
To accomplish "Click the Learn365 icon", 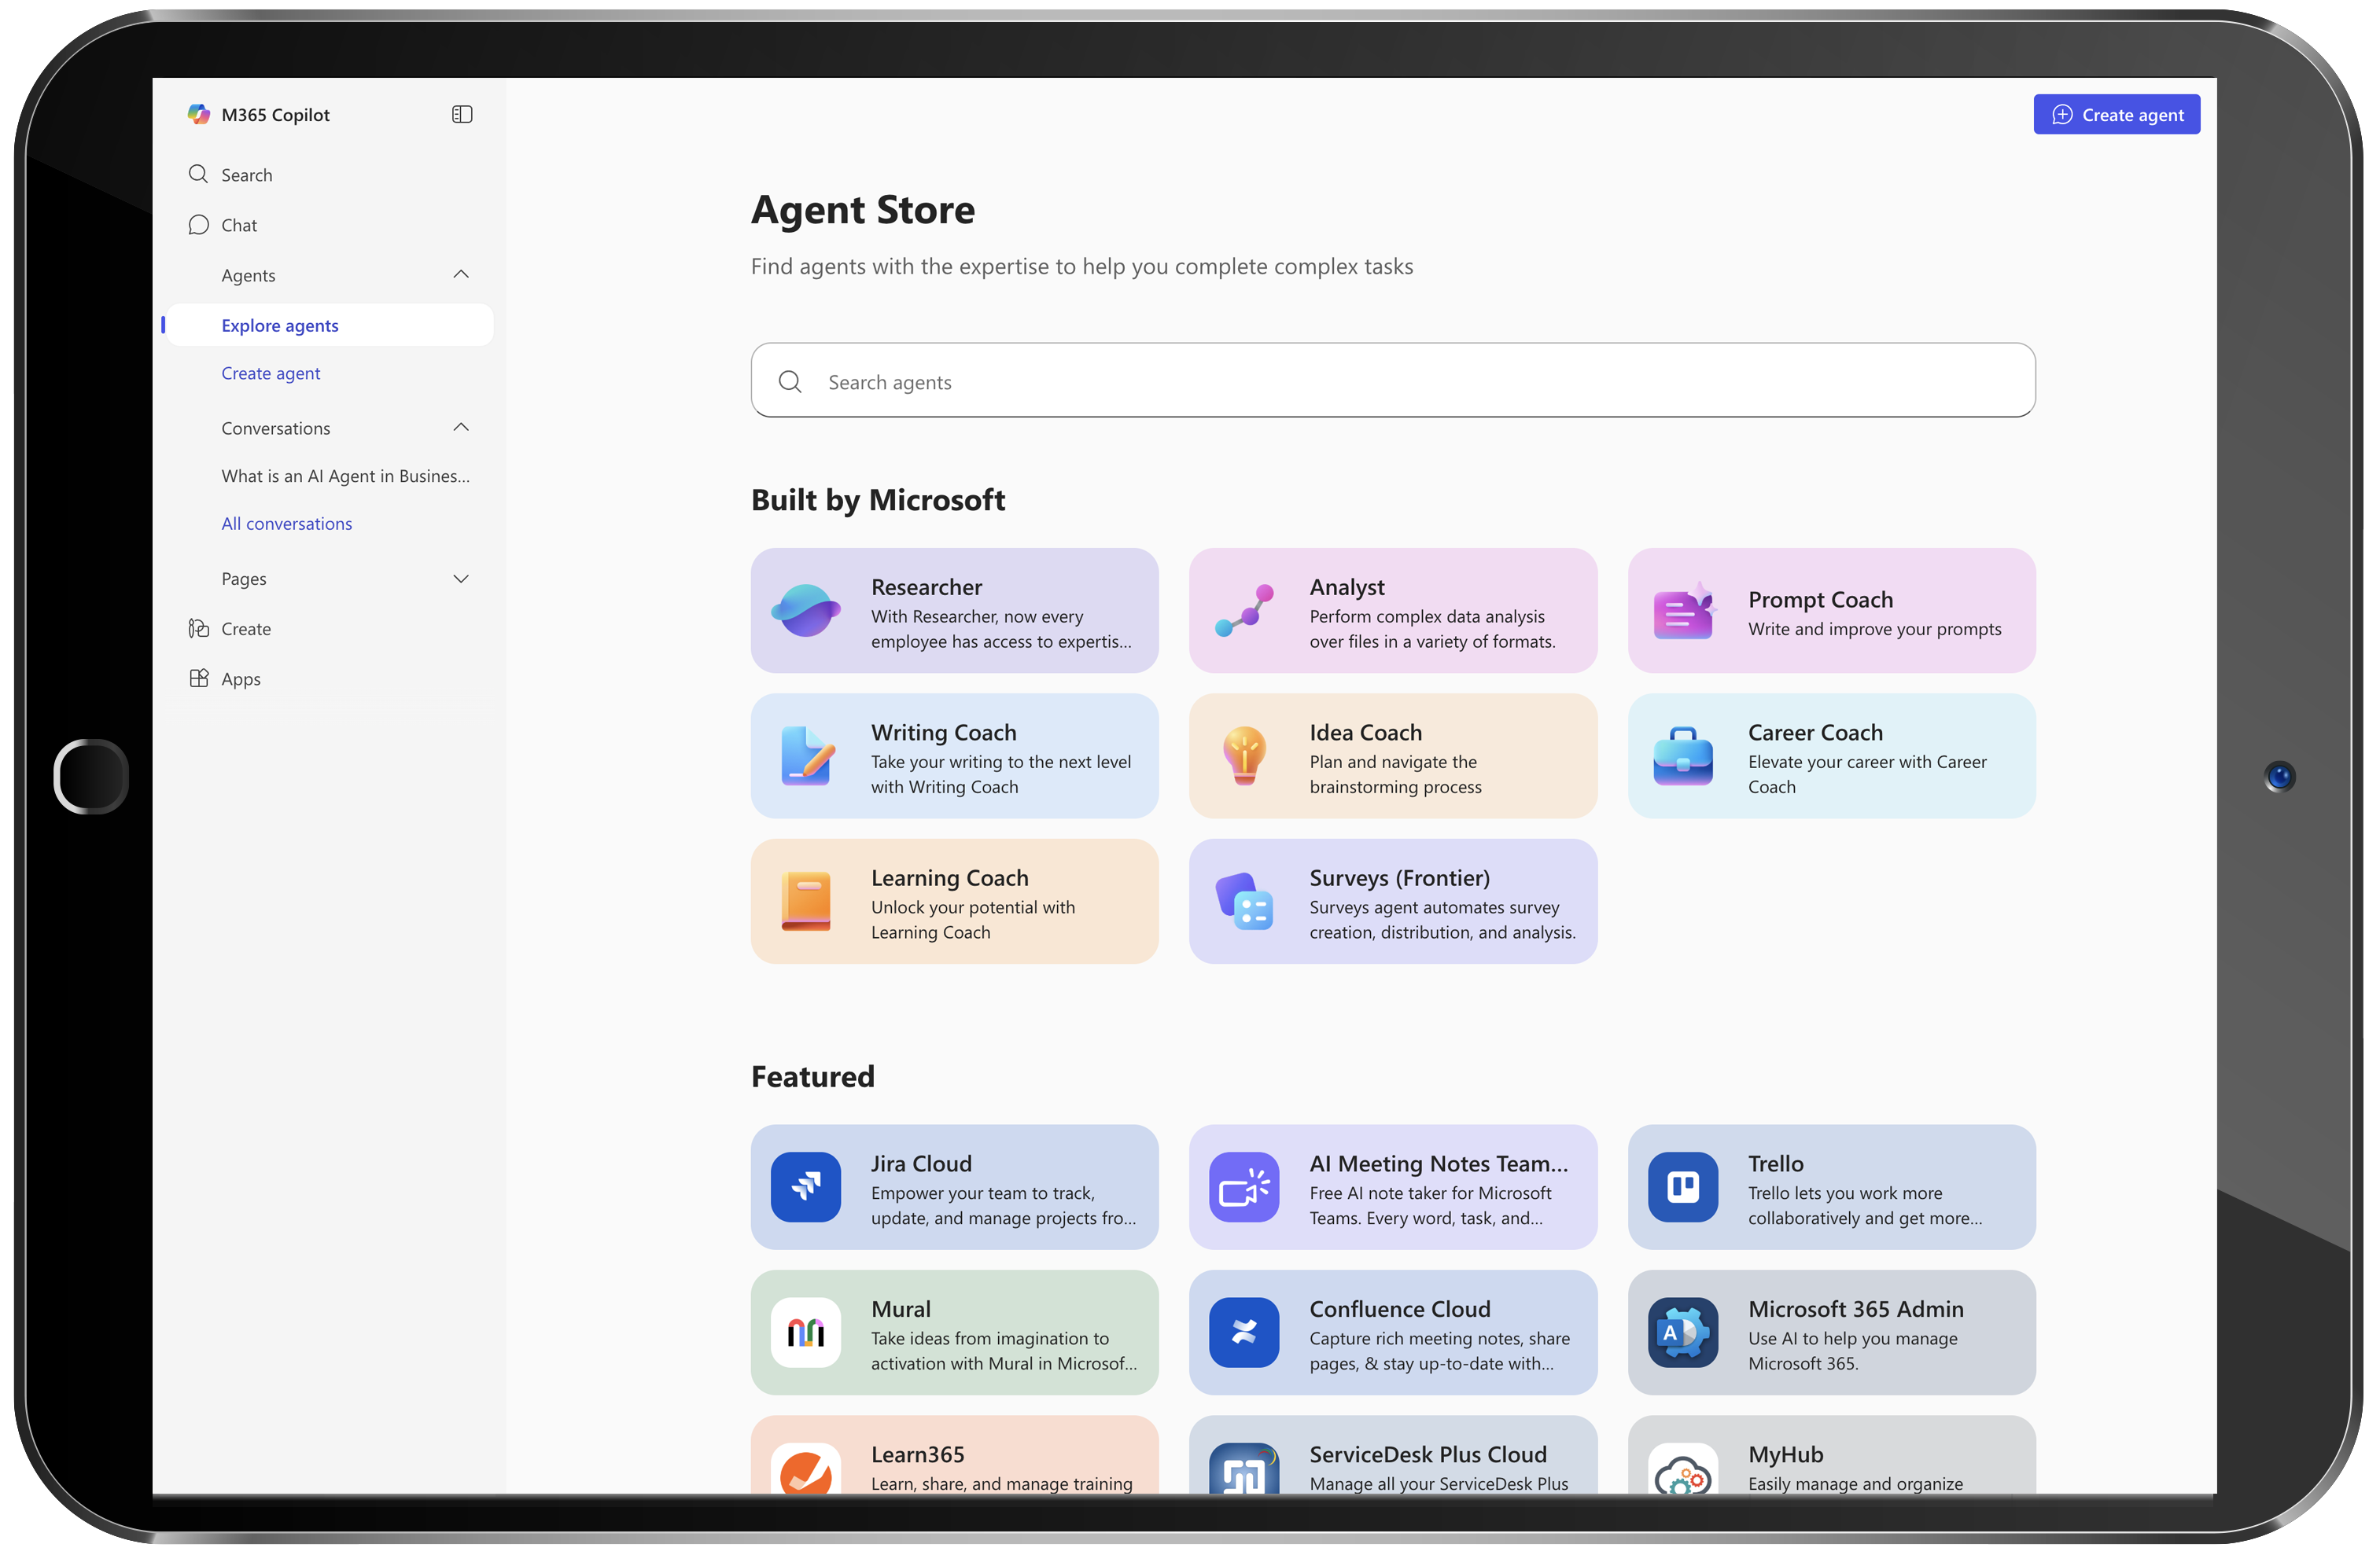I will click(806, 1469).
